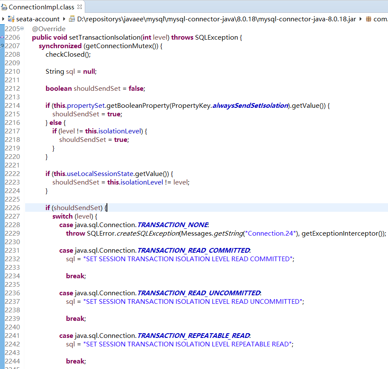The height and width of the screenshot is (369, 388).
Task: Toggle a breakpoint on the ruler beside line 2210
Action: [x=3, y=71]
